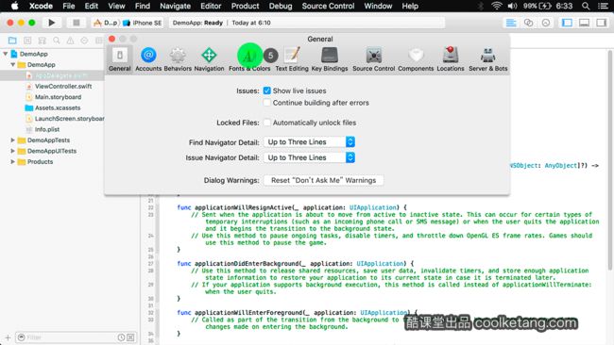Switch to the Version editor
This screenshot has height=345, width=614.
(x=545, y=23)
